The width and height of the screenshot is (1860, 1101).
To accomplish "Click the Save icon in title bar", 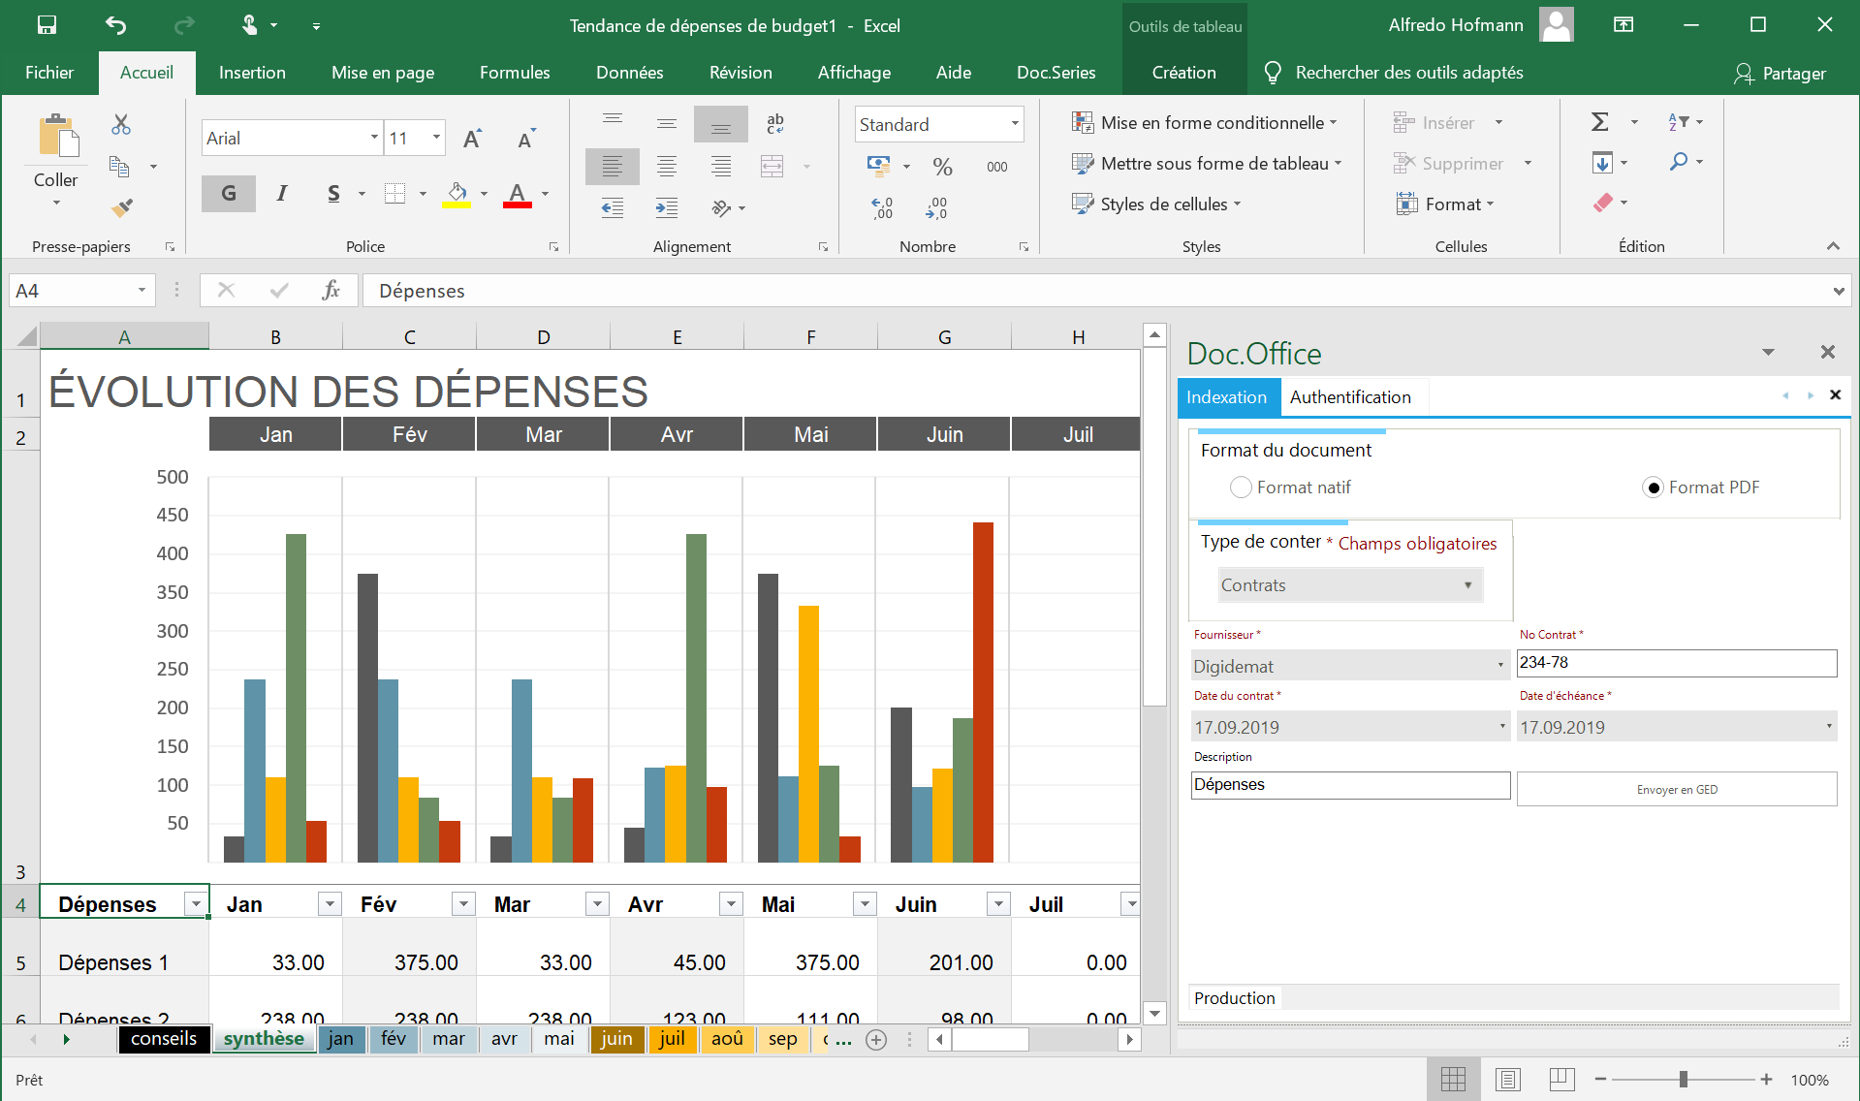I will pos(47,25).
